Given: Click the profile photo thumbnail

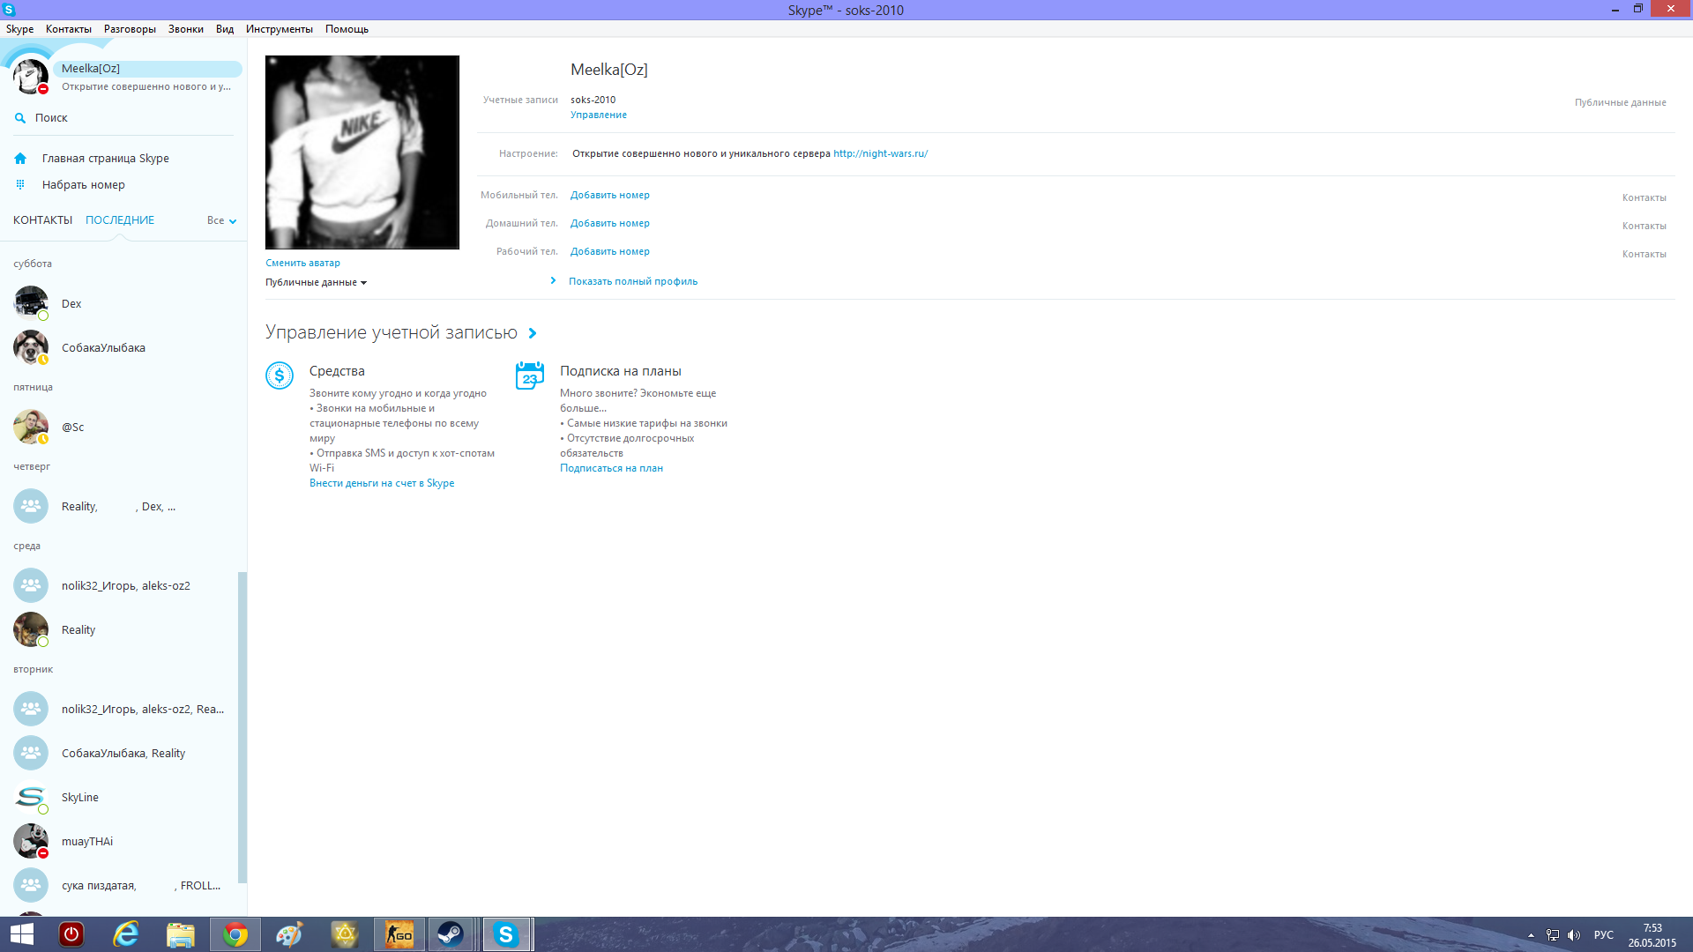Looking at the screenshot, I should tap(362, 152).
